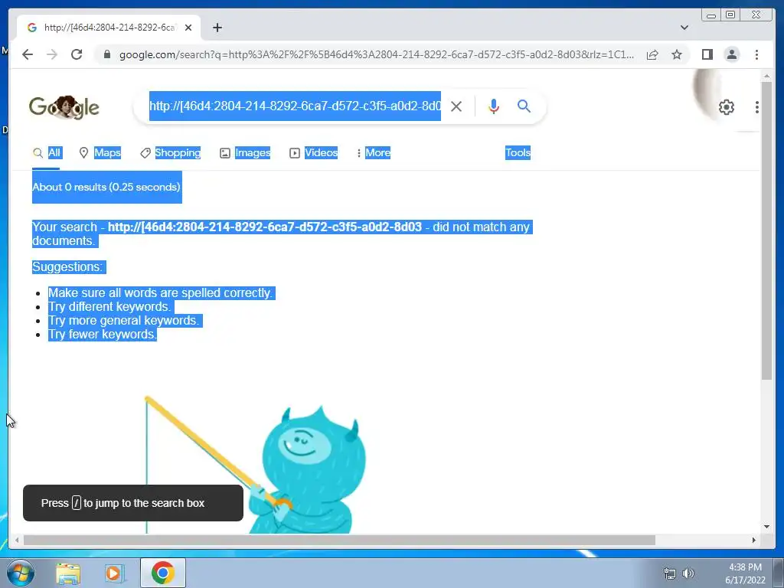Image resolution: width=784 pixels, height=588 pixels.
Task: Click the scroll left arrow
Action: pos(17,540)
